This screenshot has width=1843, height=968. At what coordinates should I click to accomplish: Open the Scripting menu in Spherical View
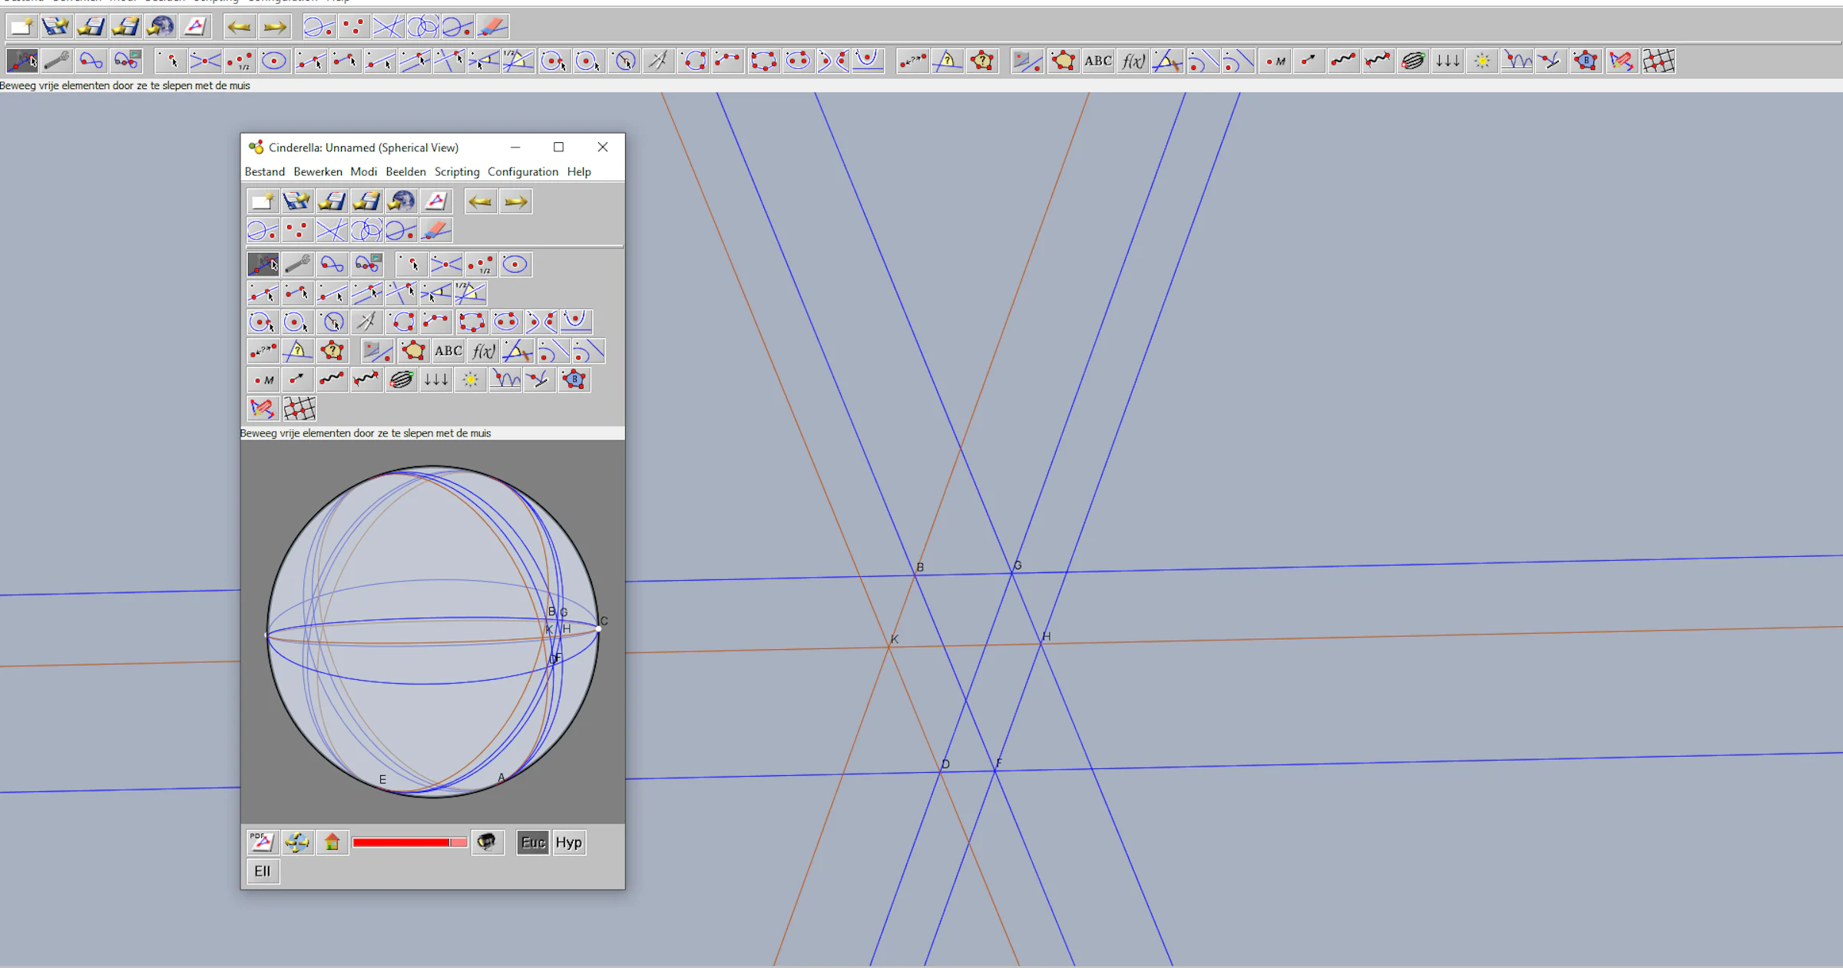[456, 171]
